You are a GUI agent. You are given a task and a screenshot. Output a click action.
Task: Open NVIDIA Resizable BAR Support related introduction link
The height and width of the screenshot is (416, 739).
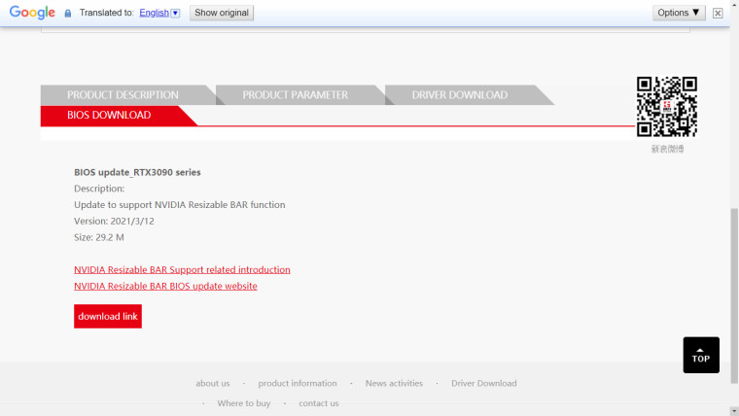point(182,269)
